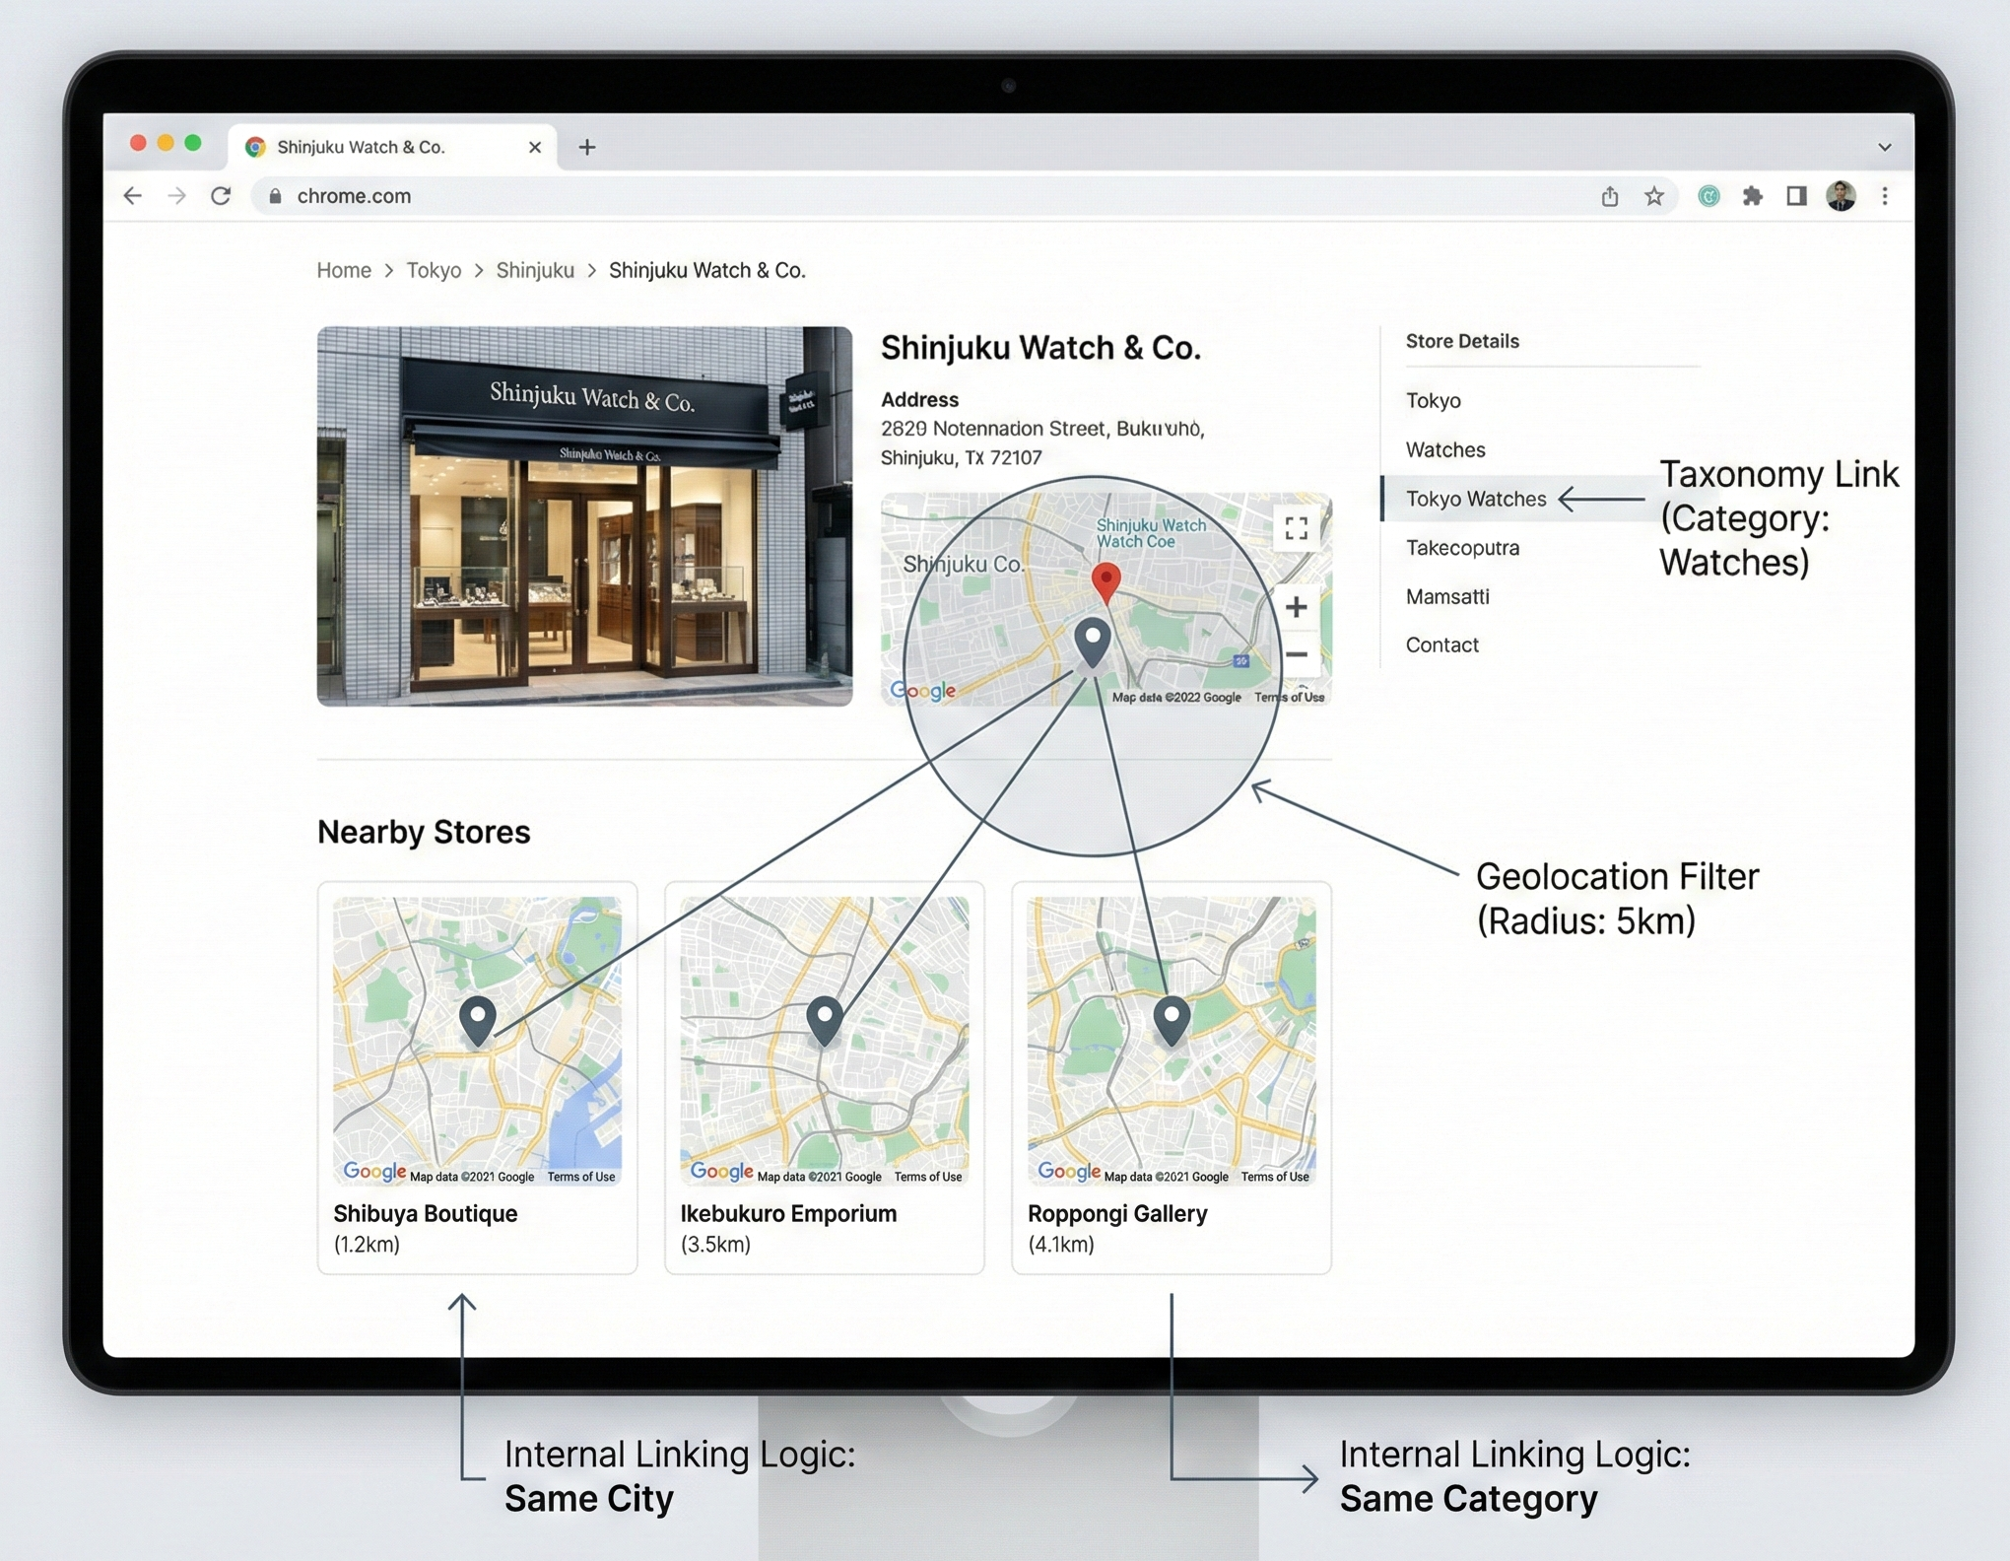The image size is (2010, 1561).
Task: Zoom out on the store map
Action: [1296, 654]
